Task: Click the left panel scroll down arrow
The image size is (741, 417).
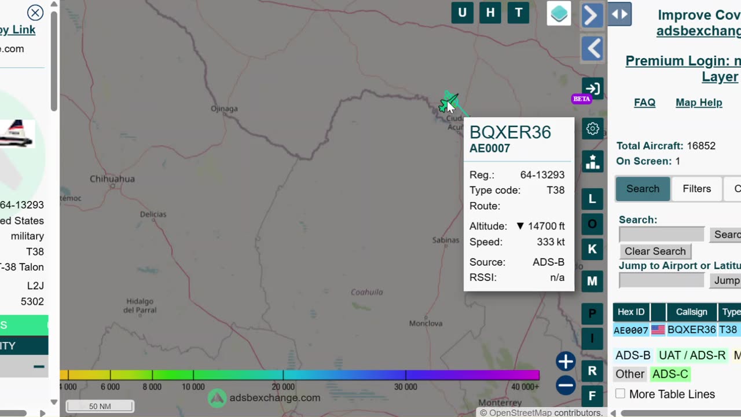Action: [x=54, y=402]
